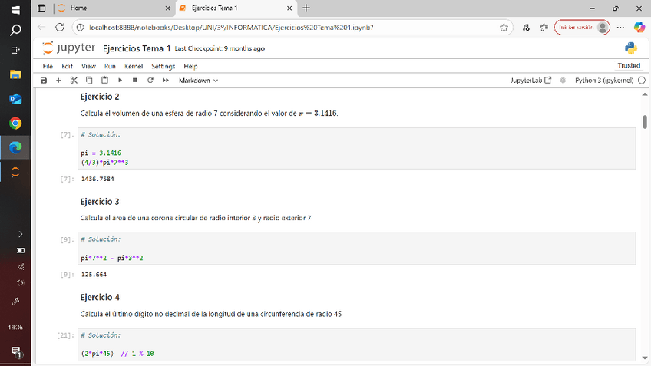Open notebook in JupyterLab
651x366 pixels.
530,81
